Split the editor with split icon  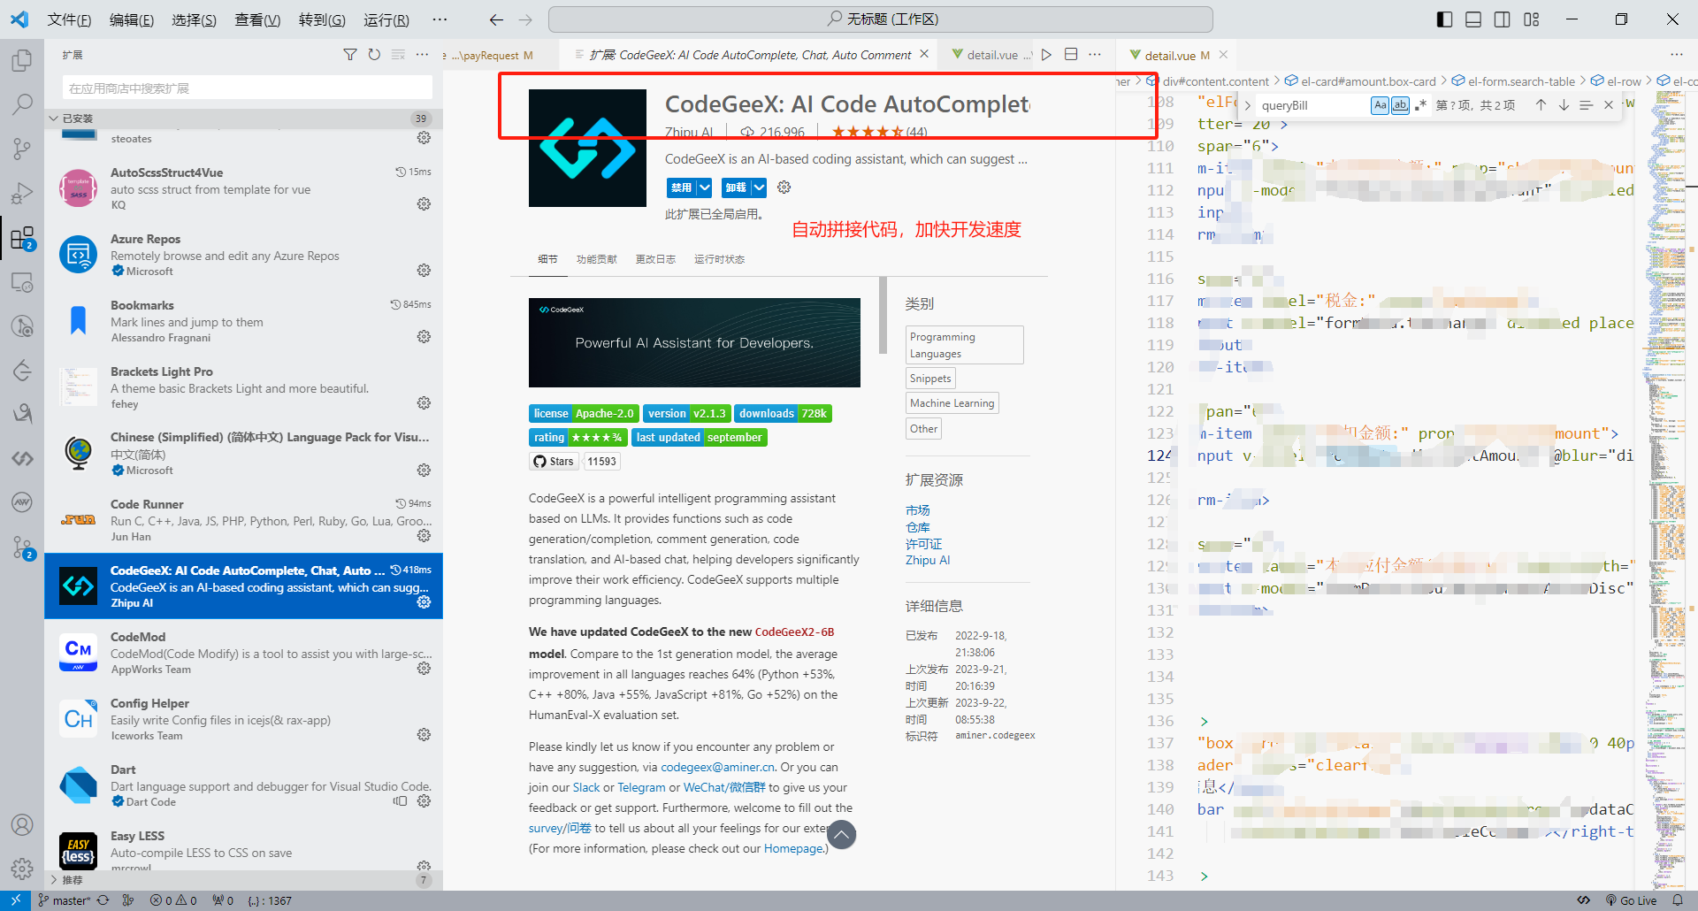click(x=1071, y=55)
